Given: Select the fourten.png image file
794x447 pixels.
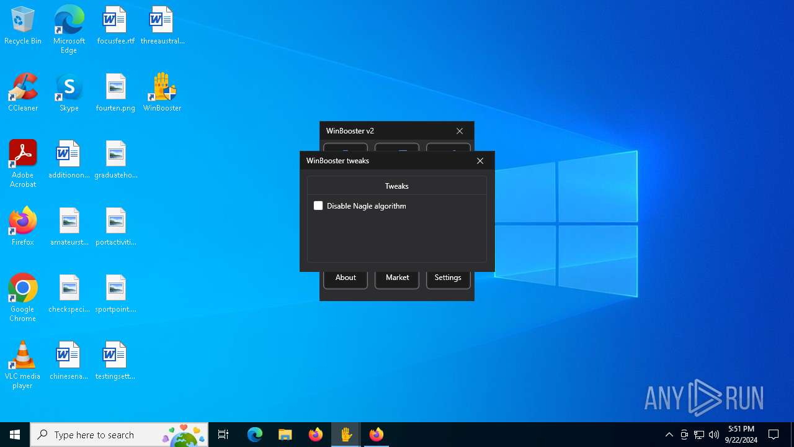Looking at the screenshot, I should (115, 93).
